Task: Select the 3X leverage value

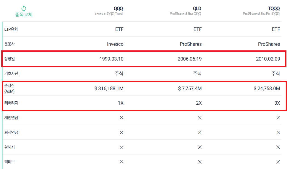Action: [277, 103]
